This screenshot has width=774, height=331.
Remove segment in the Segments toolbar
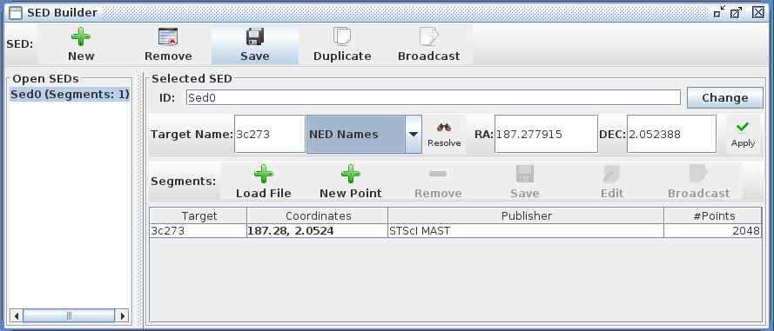[x=438, y=182]
